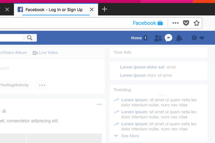This screenshot has width=215, height=143.
Task: Bookmark this page with the star
Action: click(196, 23)
